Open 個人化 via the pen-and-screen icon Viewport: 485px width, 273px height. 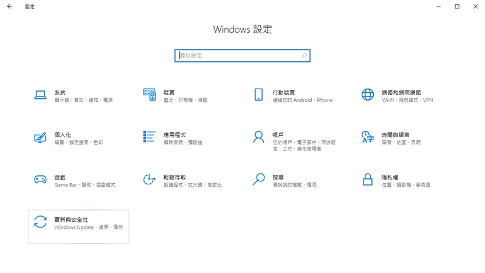pos(40,138)
